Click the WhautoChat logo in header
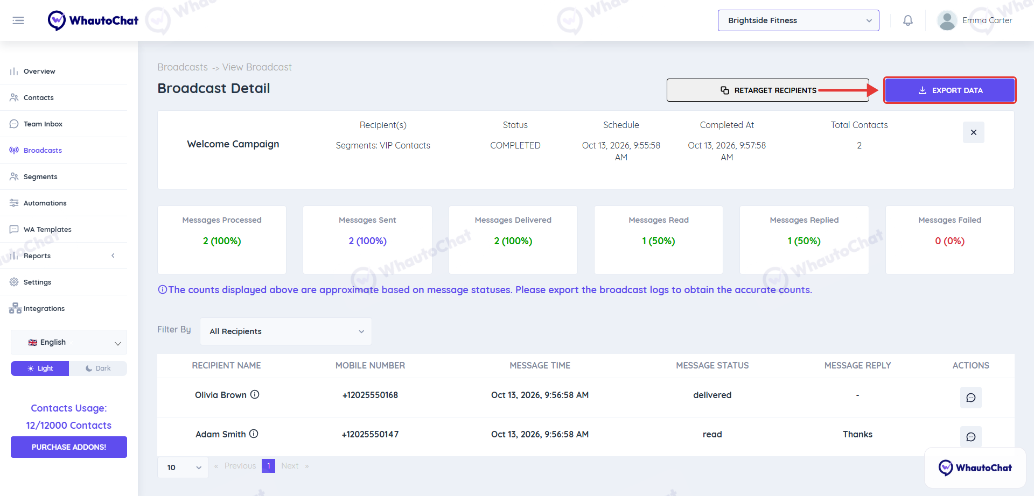This screenshot has width=1034, height=496. [x=93, y=20]
